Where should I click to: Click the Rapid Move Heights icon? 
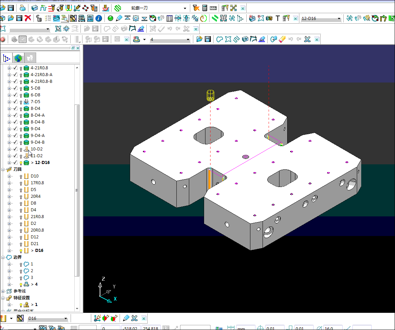(51, 8)
